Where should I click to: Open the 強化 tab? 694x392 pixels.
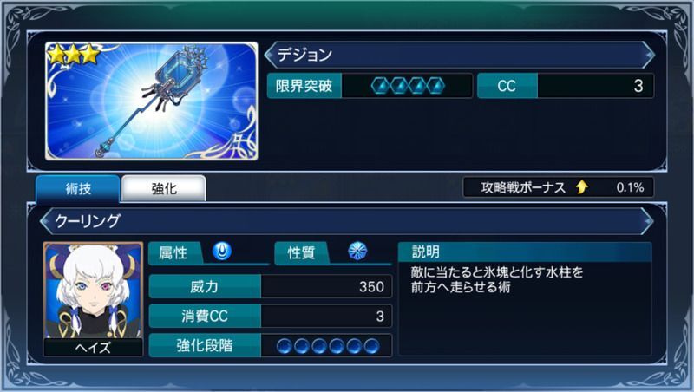tap(164, 189)
